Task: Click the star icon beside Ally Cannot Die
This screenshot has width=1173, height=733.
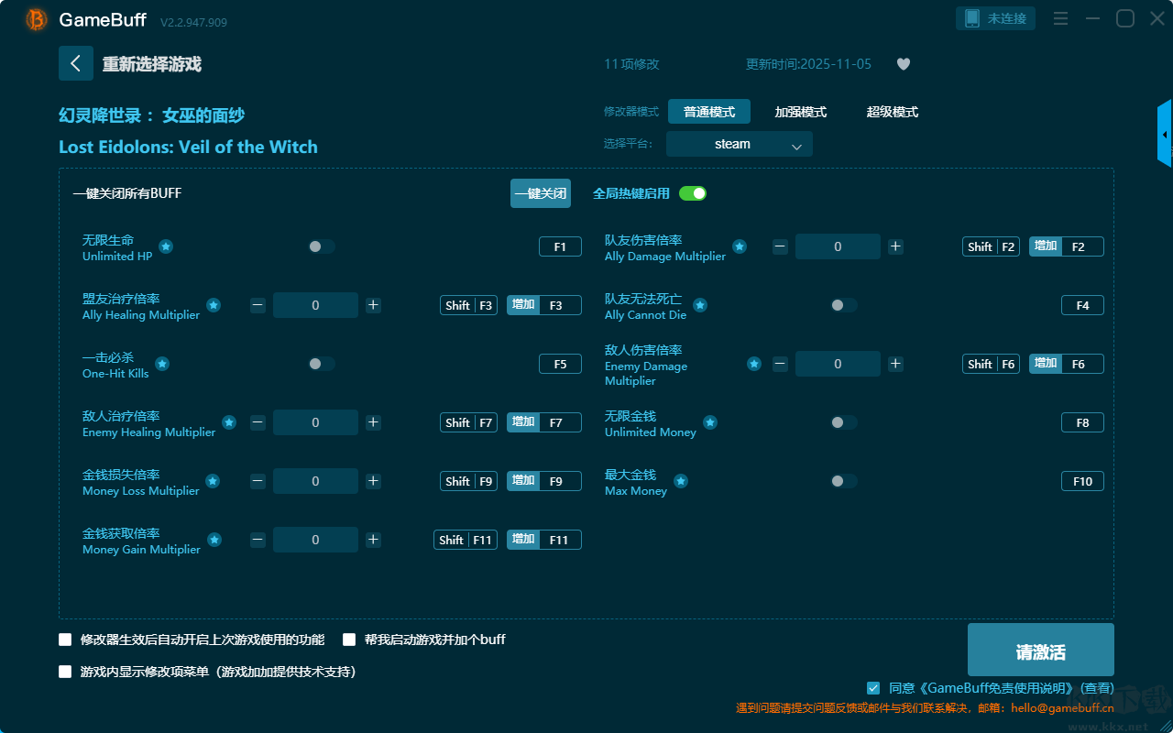Action: [700, 305]
